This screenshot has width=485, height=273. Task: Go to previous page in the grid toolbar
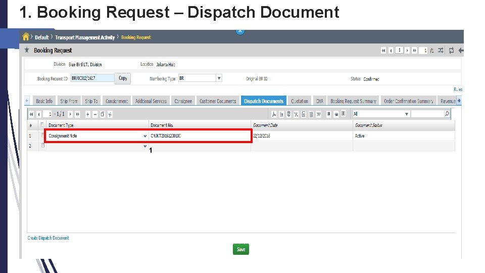coord(39,114)
